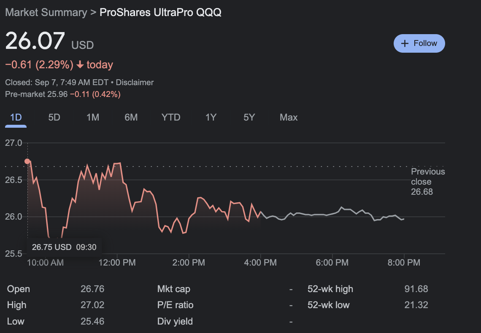Switch to the 1Y chart range

tap(211, 117)
